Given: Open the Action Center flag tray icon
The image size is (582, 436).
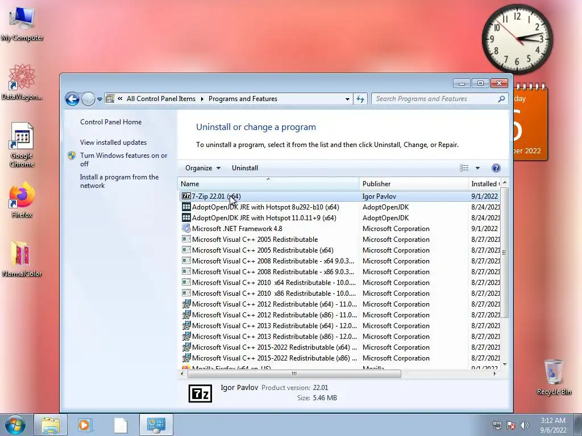Looking at the screenshot, I should click(511, 425).
